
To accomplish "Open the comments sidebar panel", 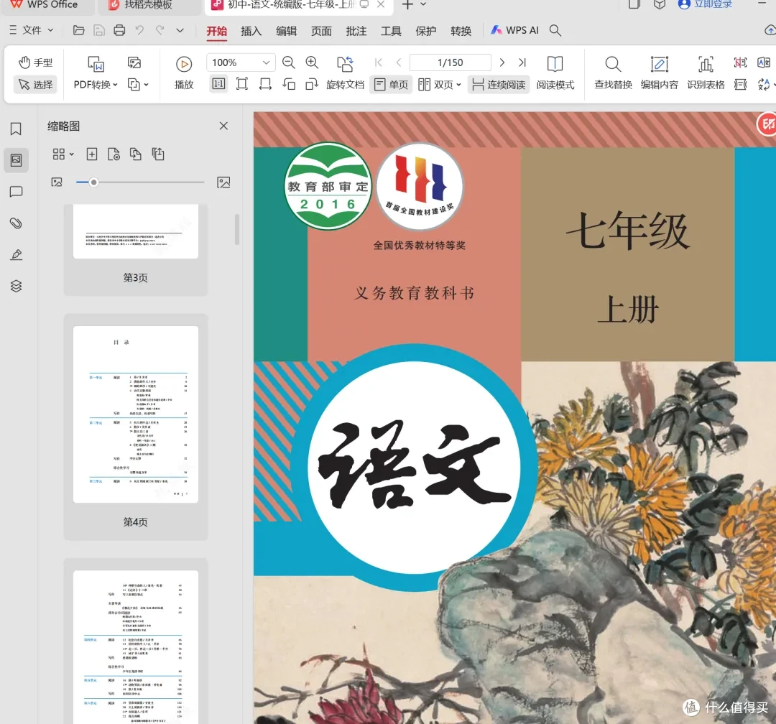I will point(16,192).
